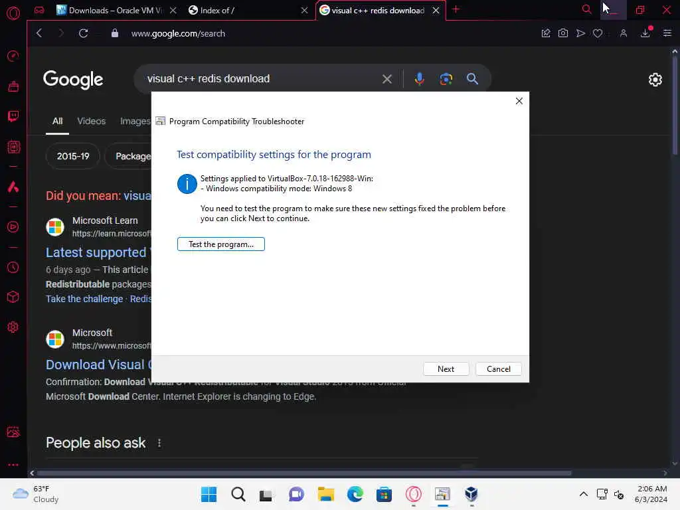Click the heart bookmark icon
The height and width of the screenshot is (510, 680).
pos(598,33)
